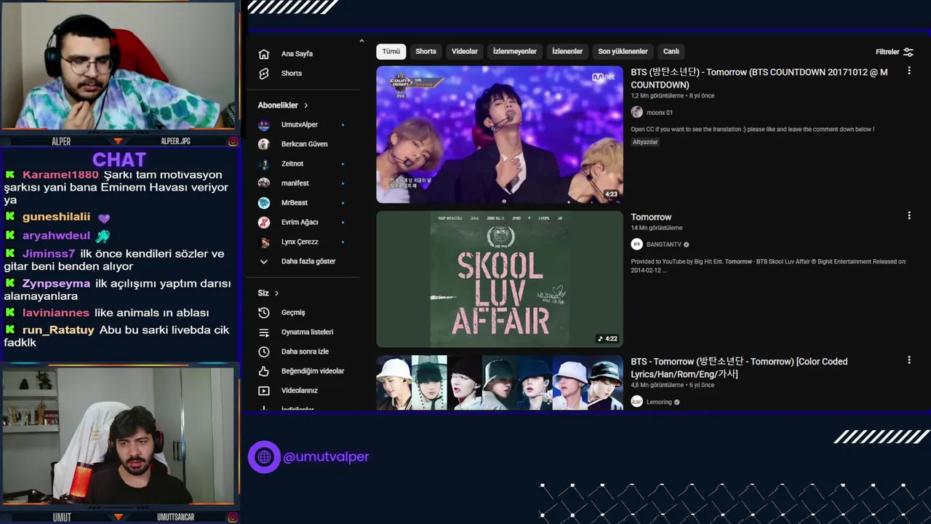931x524 pixels.
Task: Click the guneshilalii username in chat
Action: (x=57, y=217)
